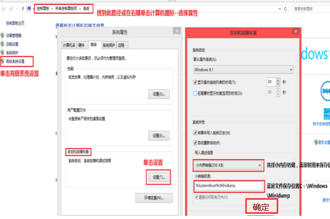Switch to the 计算机名 tab
Screen dimensions: 330x219
(x=69, y=45)
